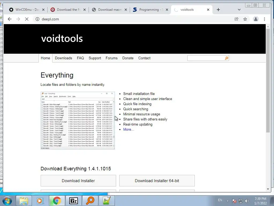
Task: Expand the tab search chevron
Action: tap(239, 10)
